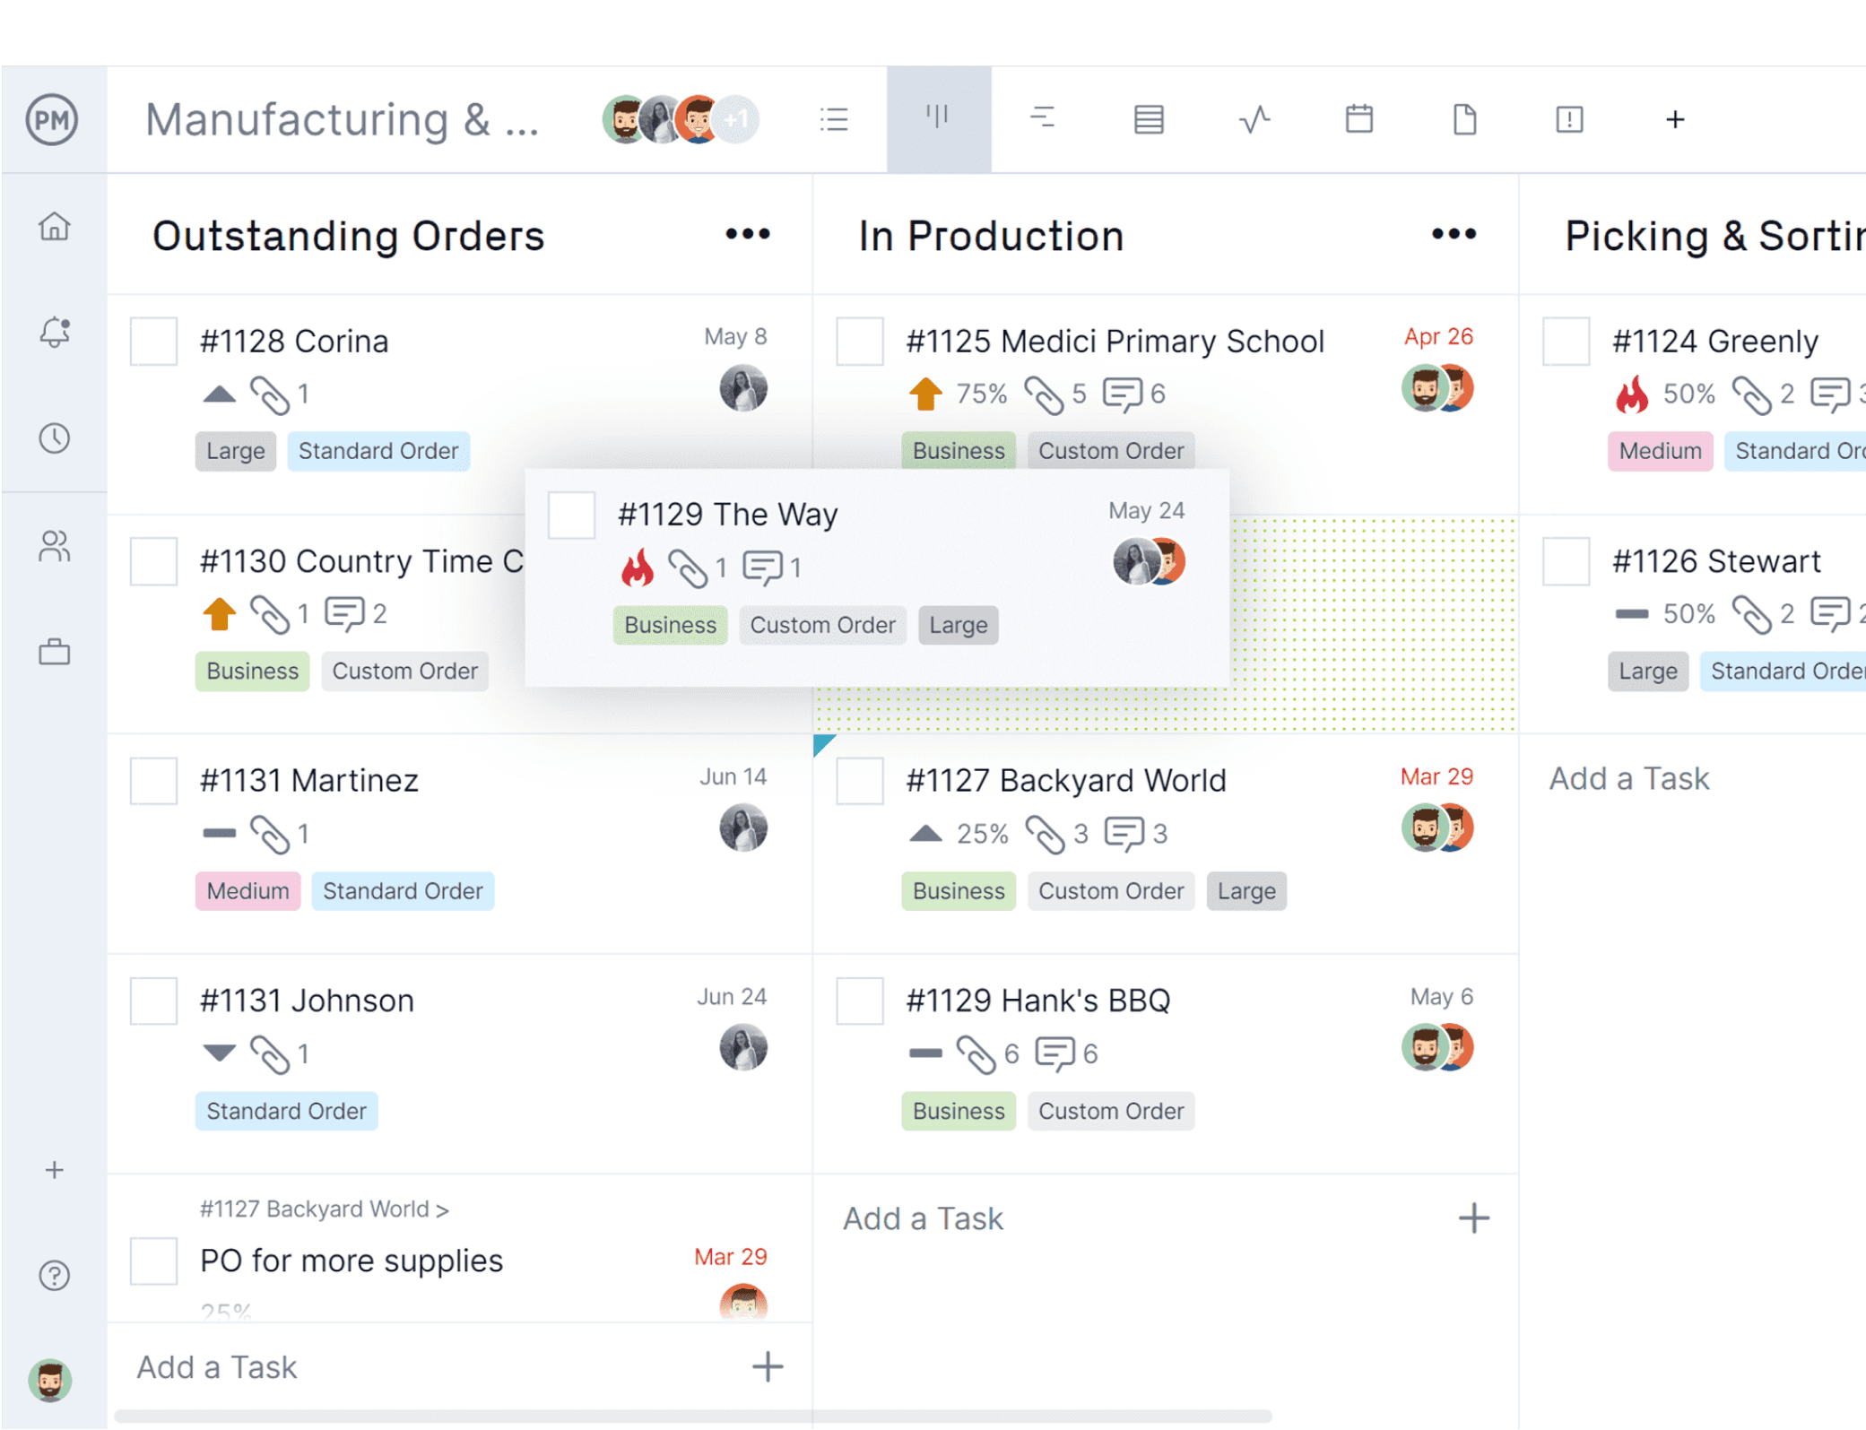Image resolution: width=1866 pixels, height=1430 pixels.
Task: Click the horizontal scrollbar at board bottom
Action: [692, 1417]
